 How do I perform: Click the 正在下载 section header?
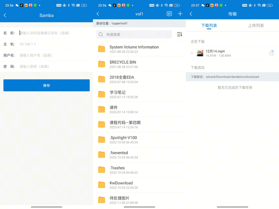[x=197, y=42]
